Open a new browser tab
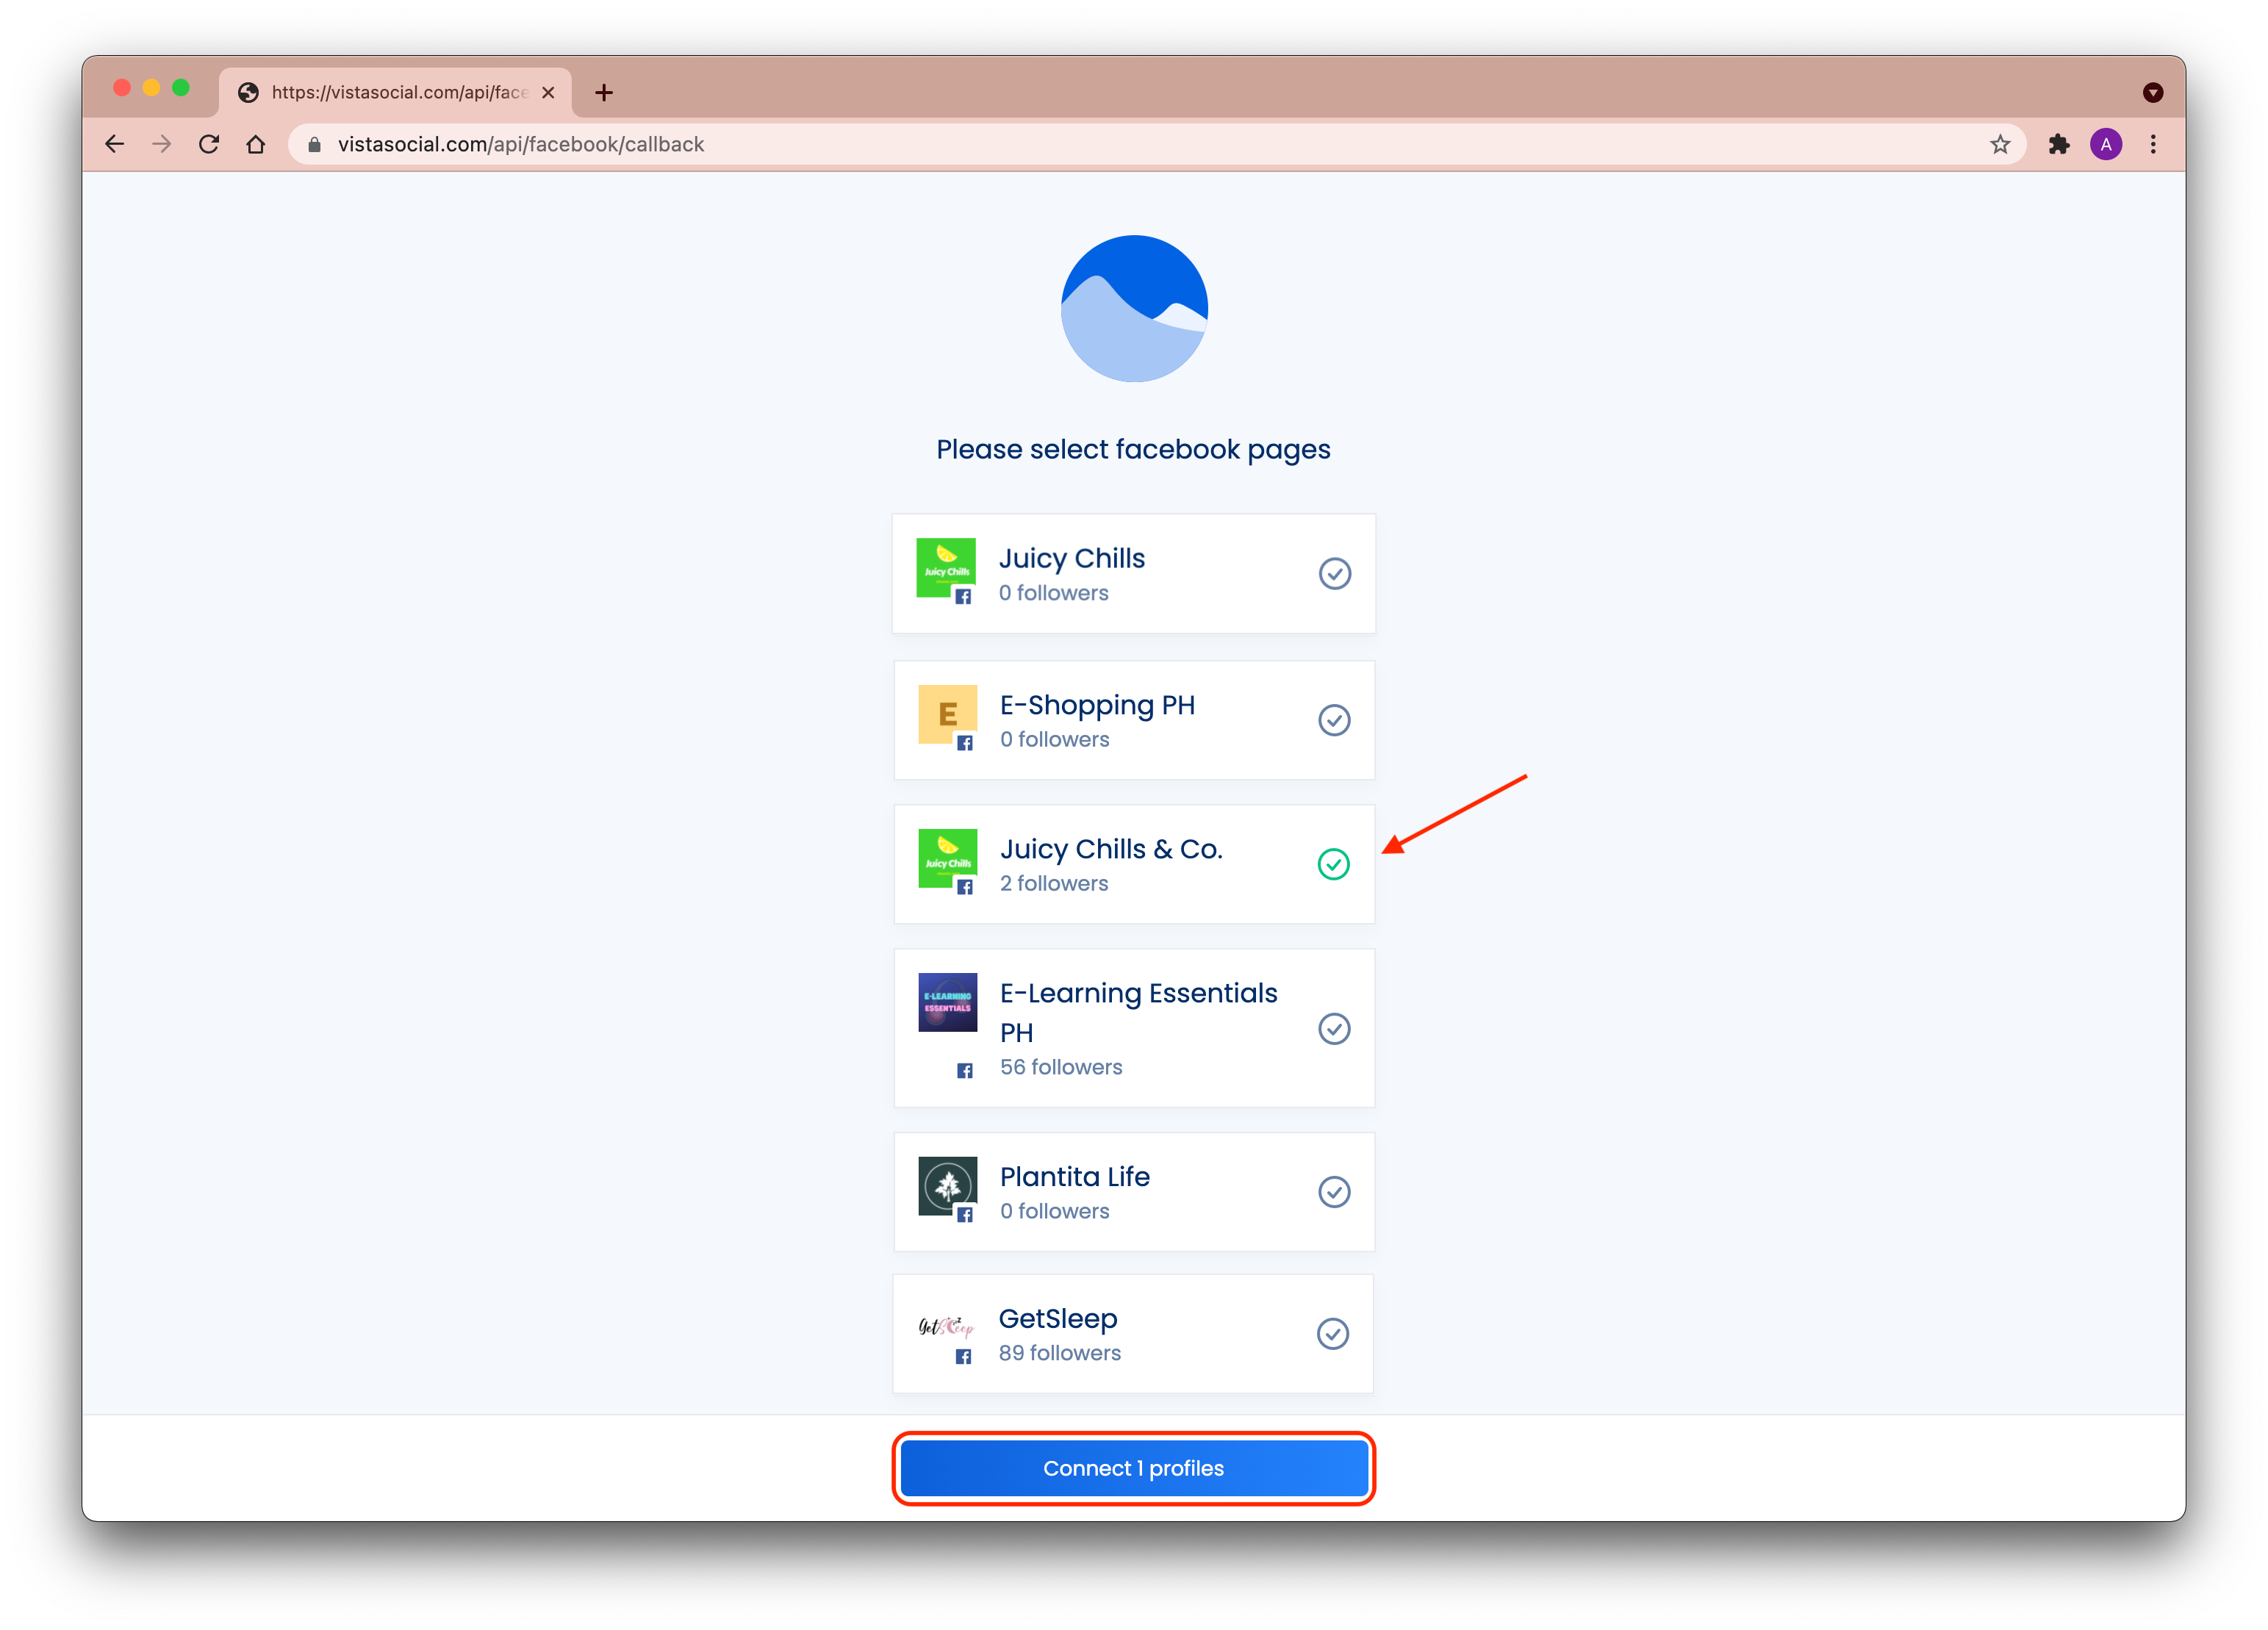 click(x=604, y=92)
